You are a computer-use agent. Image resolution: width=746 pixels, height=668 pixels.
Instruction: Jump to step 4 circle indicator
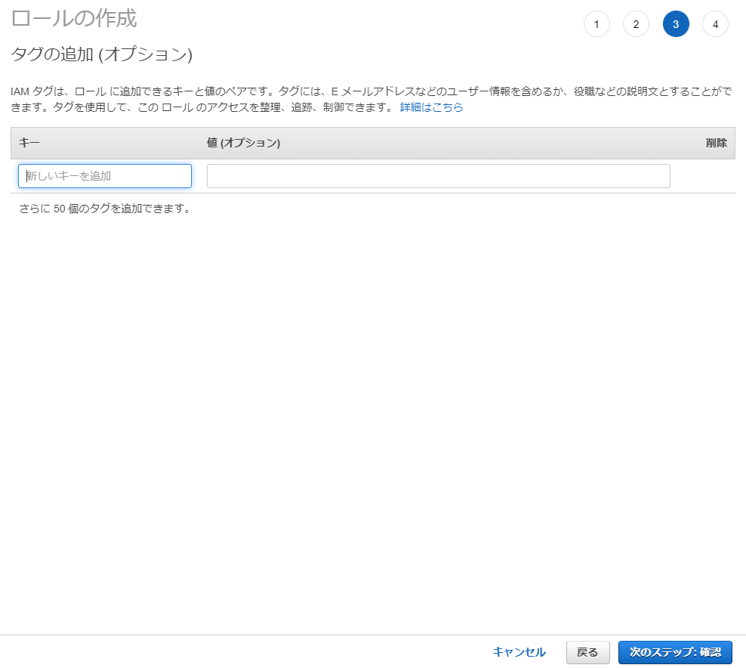(715, 24)
